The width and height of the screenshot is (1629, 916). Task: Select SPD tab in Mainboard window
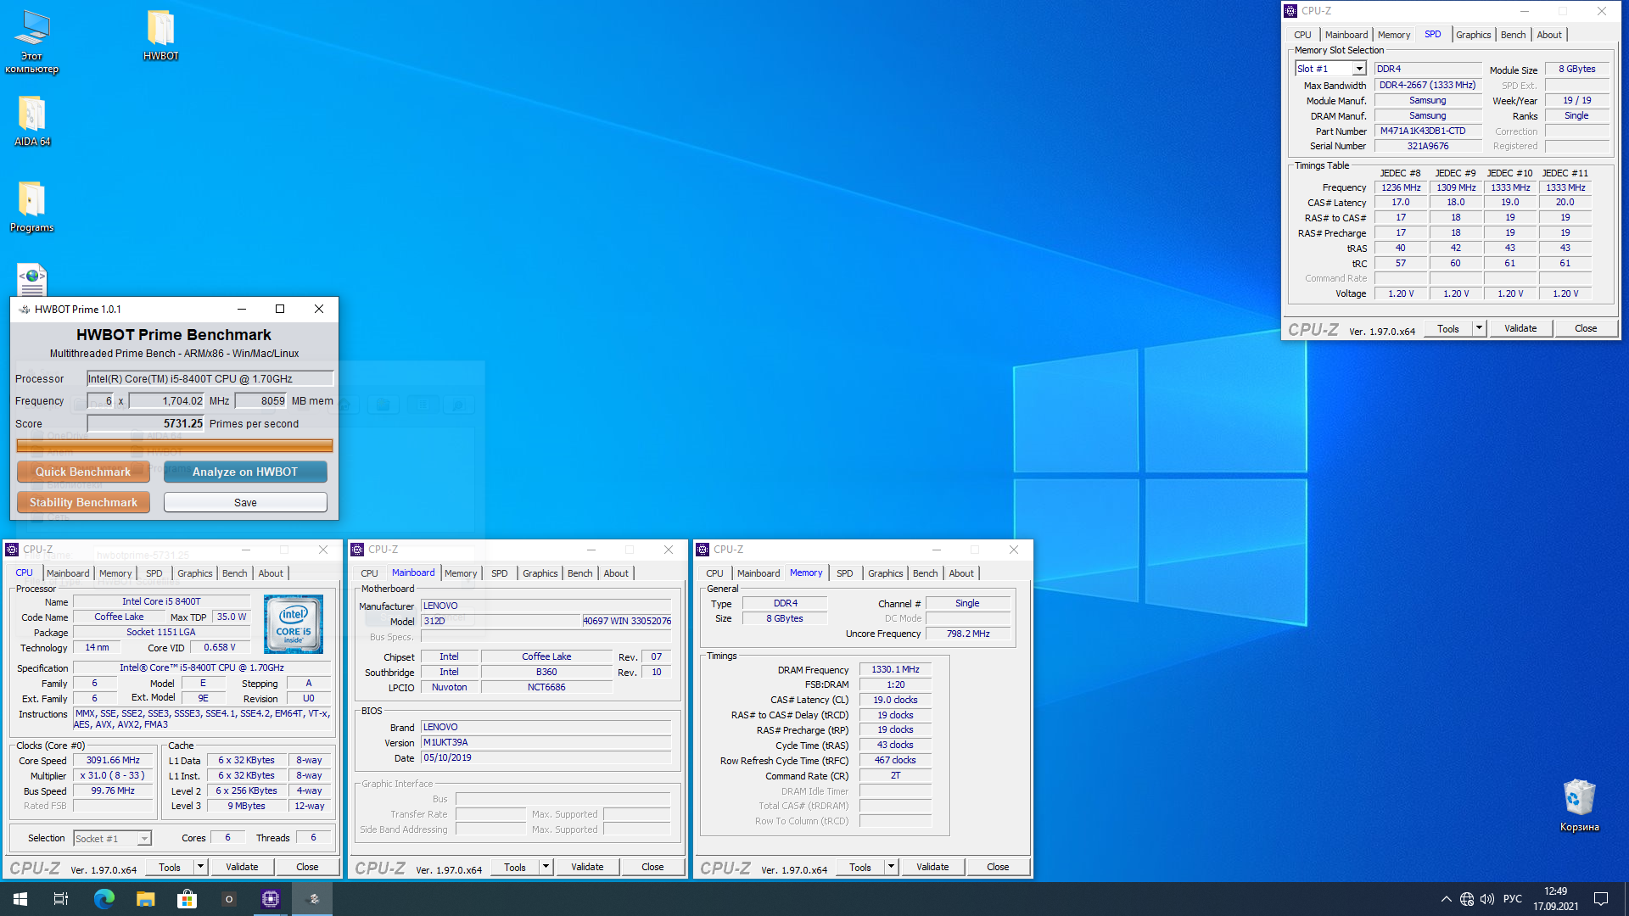[x=499, y=573]
